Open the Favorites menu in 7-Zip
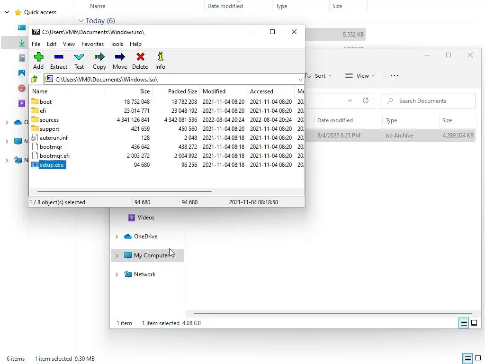This screenshot has width=485, height=364. click(x=92, y=44)
